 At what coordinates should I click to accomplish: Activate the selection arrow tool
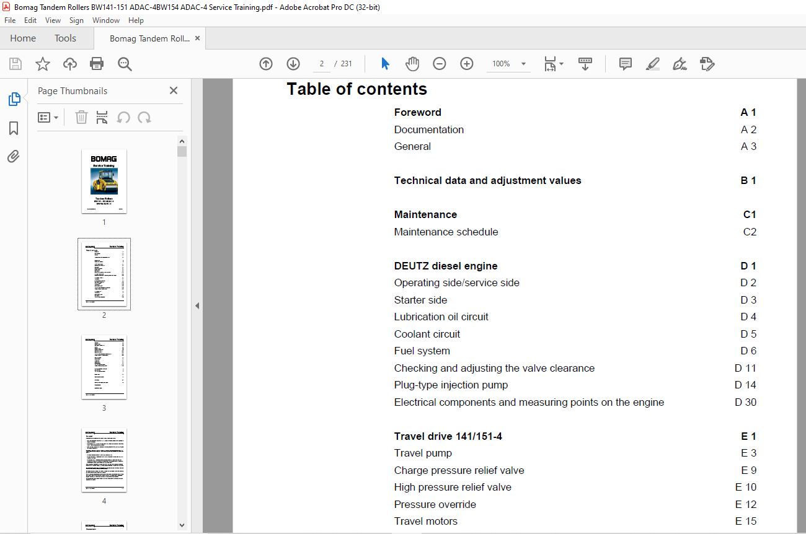click(385, 64)
